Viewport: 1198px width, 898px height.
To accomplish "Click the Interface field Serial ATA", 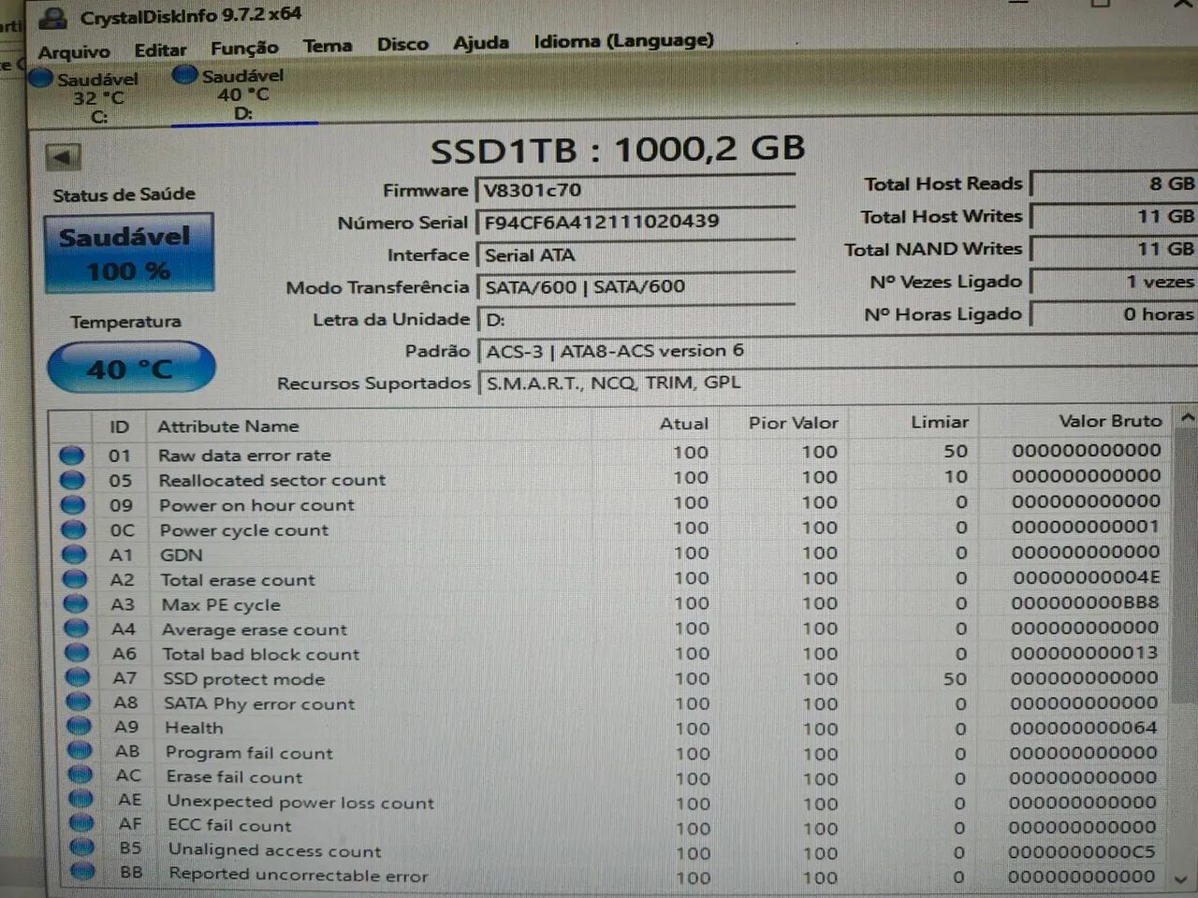I will pos(636,254).
